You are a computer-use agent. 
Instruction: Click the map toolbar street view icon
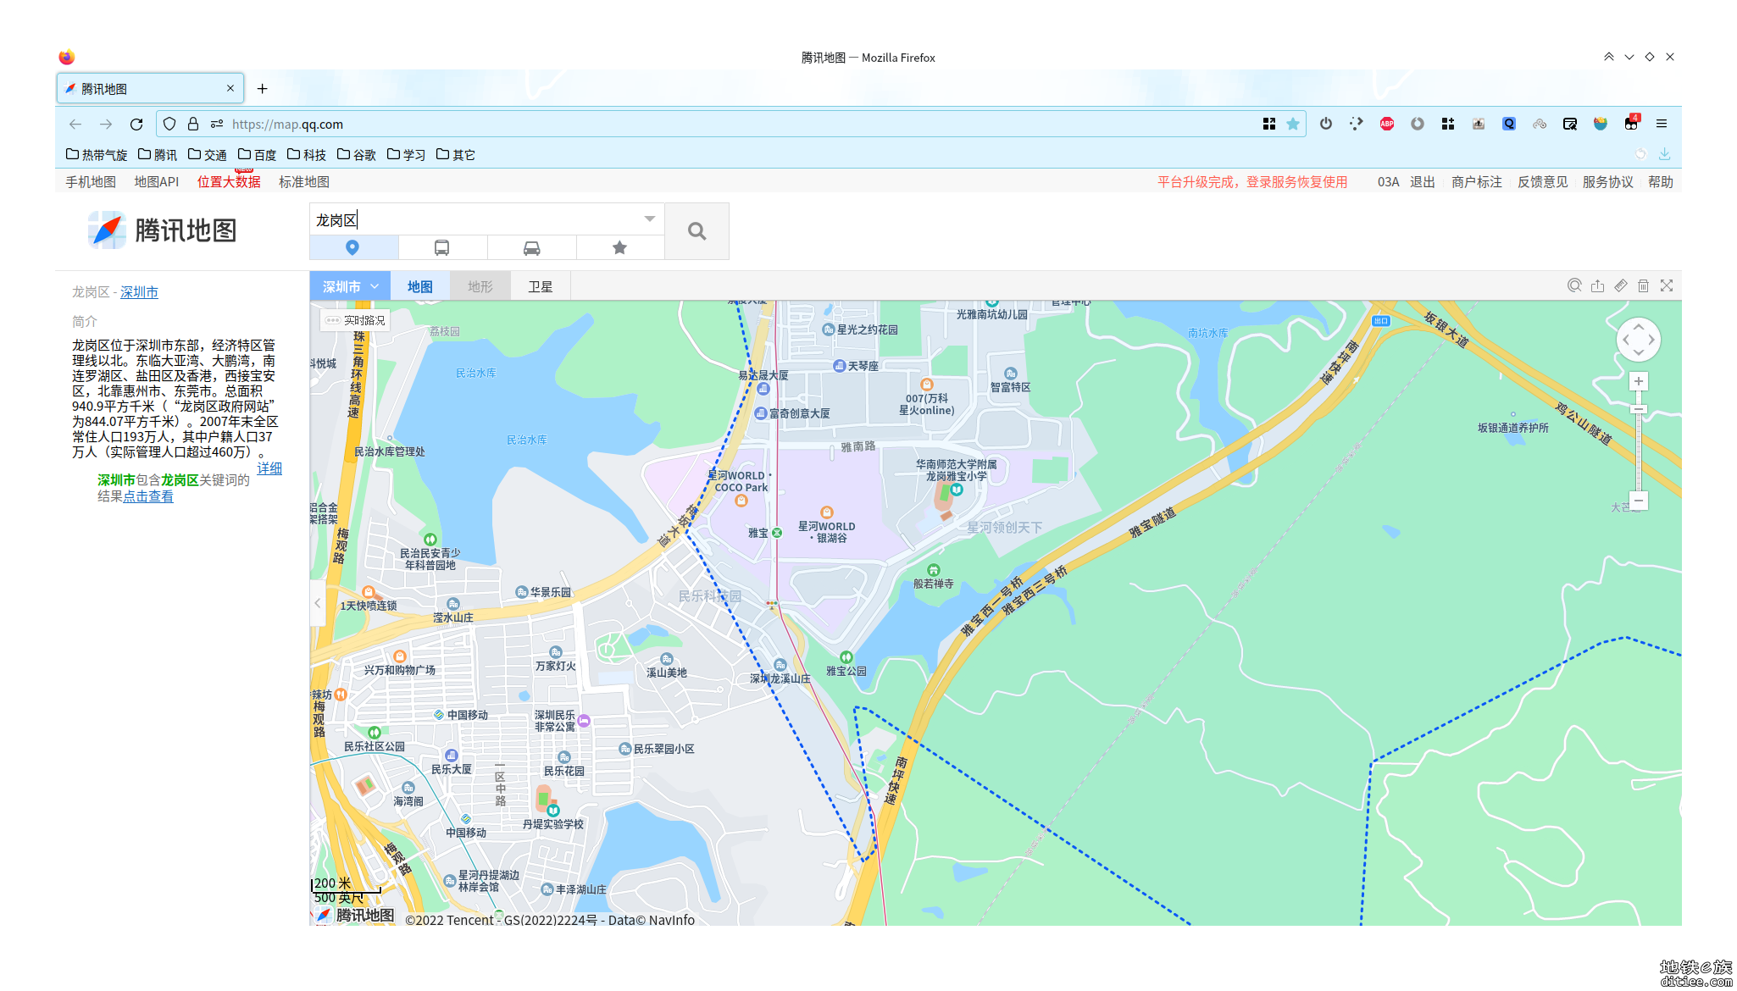point(1574,286)
